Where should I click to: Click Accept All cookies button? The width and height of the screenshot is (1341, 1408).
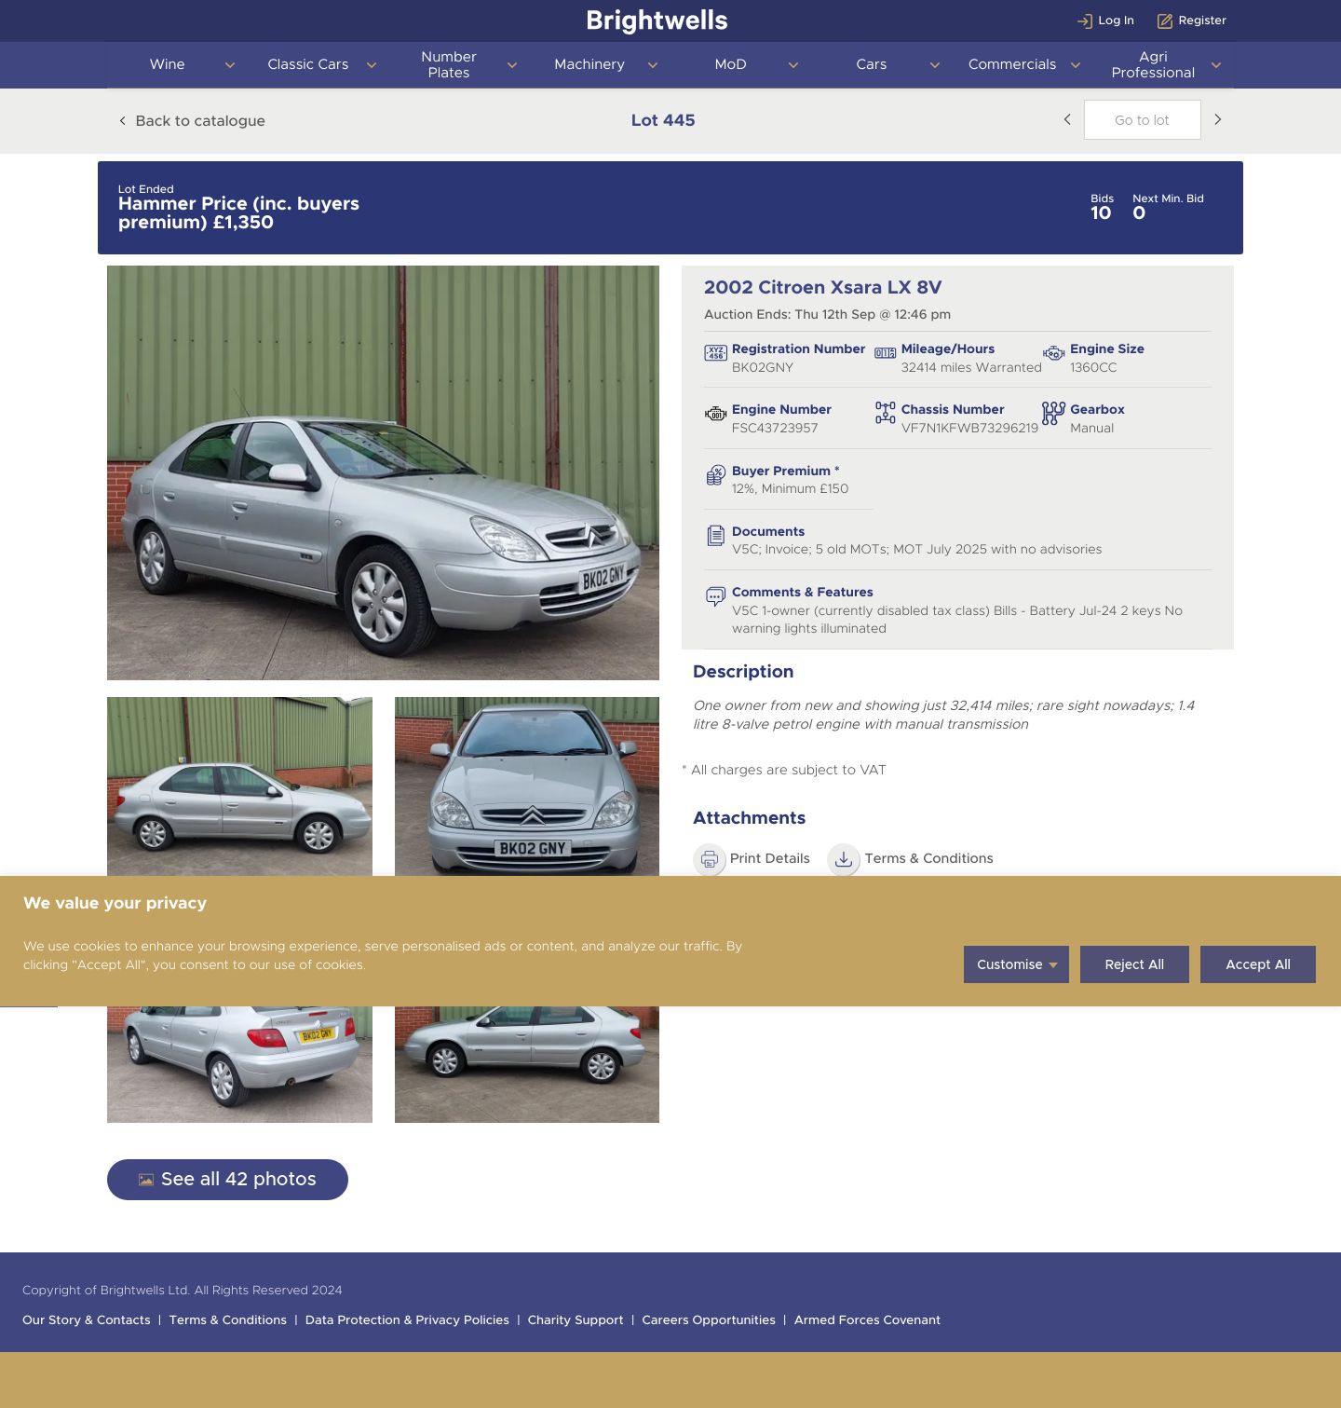click(1258, 964)
